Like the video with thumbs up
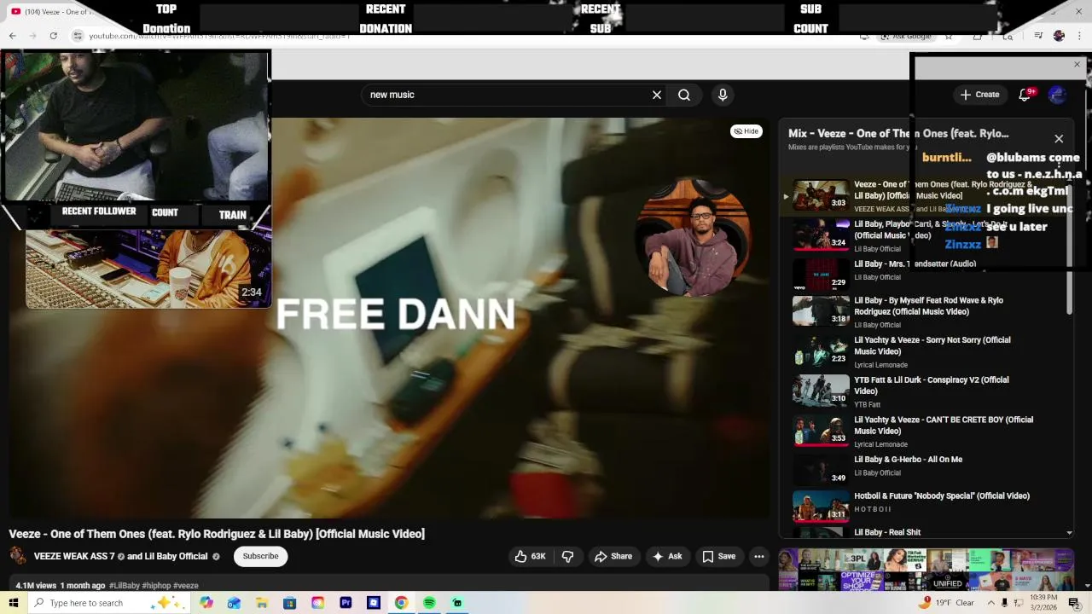 click(530, 556)
